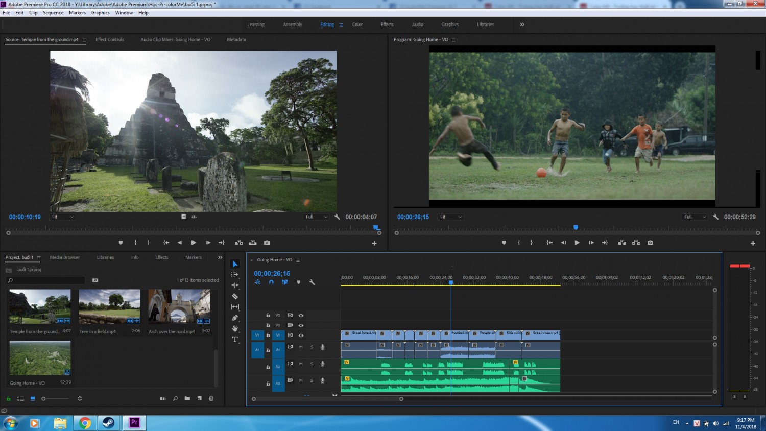Select the Track Select Forward tool
This screenshot has height=431, width=766.
coord(235,275)
